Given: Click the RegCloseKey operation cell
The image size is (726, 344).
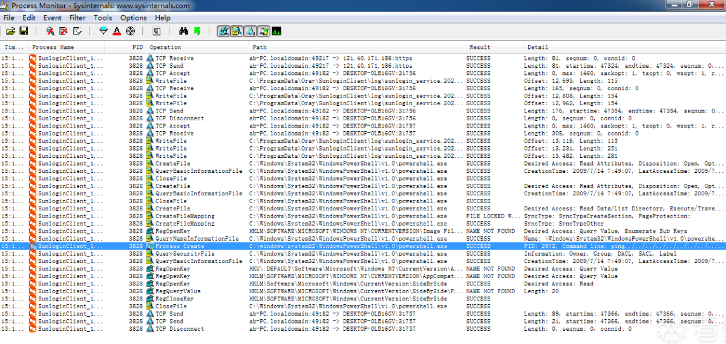Looking at the screenshot, I should click(174, 299).
